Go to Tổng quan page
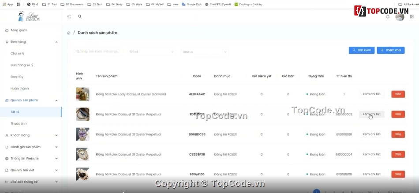This screenshot has height=193, width=419. pos(19,30)
